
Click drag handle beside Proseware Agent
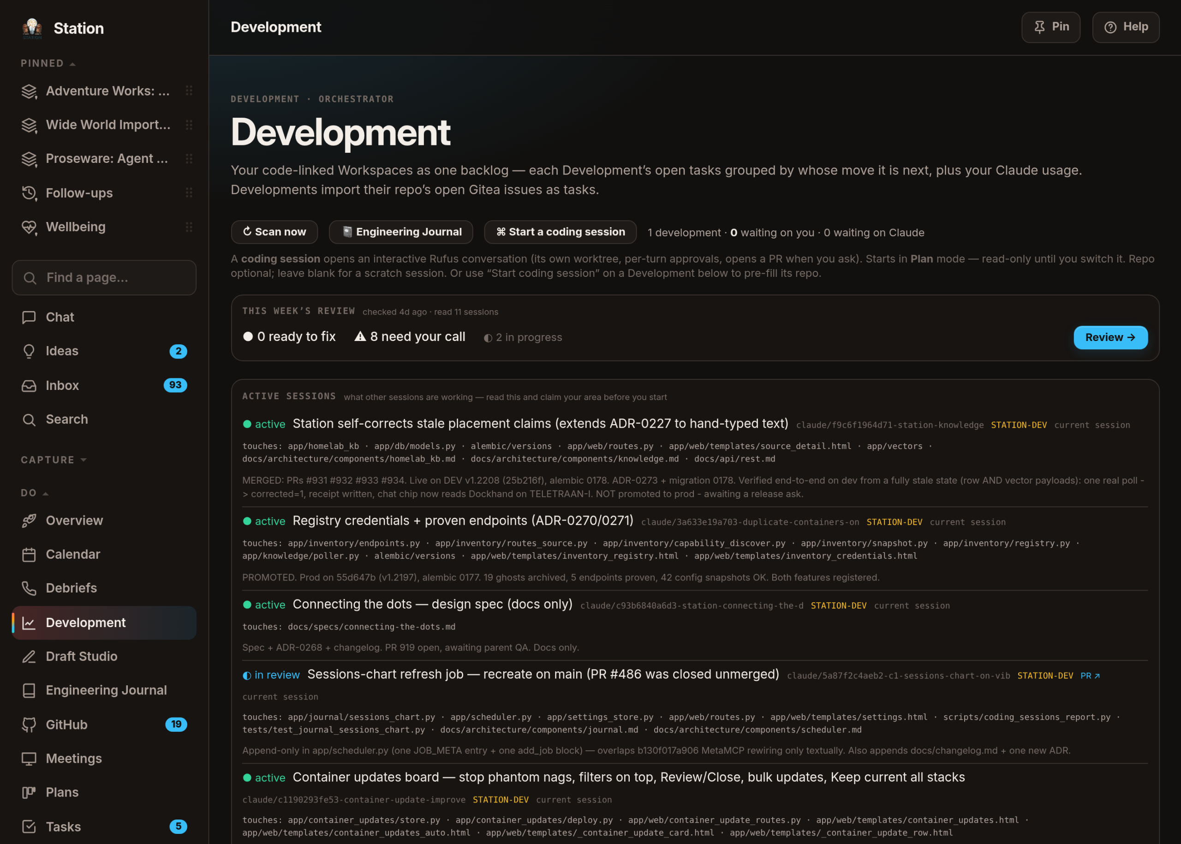tap(189, 159)
